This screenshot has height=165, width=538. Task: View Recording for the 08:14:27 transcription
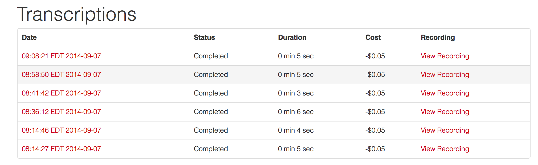(x=445, y=149)
